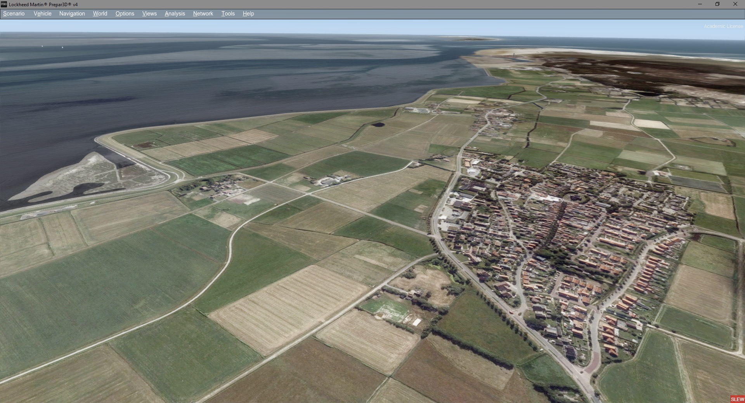The width and height of the screenshot is (745, 403).
Task: Open the World menu
Action: click(x=100, y=14)
